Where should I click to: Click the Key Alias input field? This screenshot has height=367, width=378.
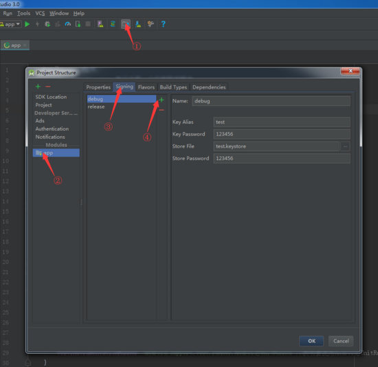coord(282,122)
